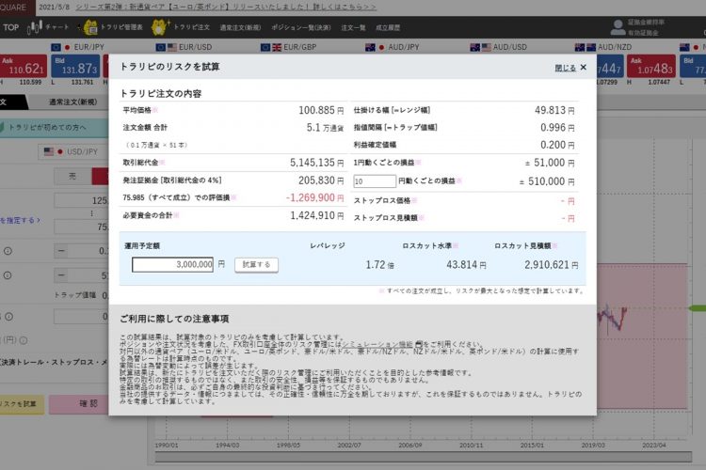Screen dimensions: 706x470
Task: Click the Ask 110.621 price button
Action: [24, 66]
